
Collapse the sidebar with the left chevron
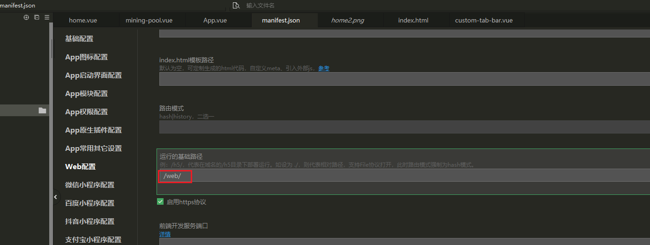click(56, 197)
